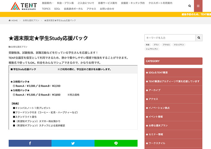This screenshot has width=211, height=149.
Task: Open ご入会について menu item
Action: 86,3
